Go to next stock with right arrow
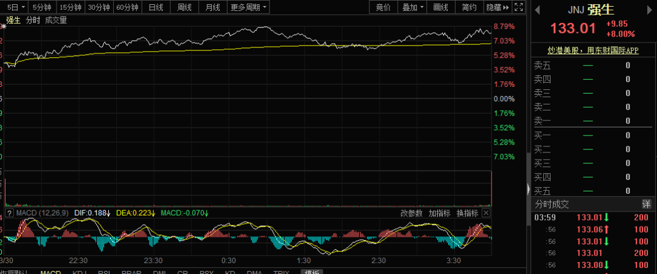The image size is (657, 274). point(650,10)
